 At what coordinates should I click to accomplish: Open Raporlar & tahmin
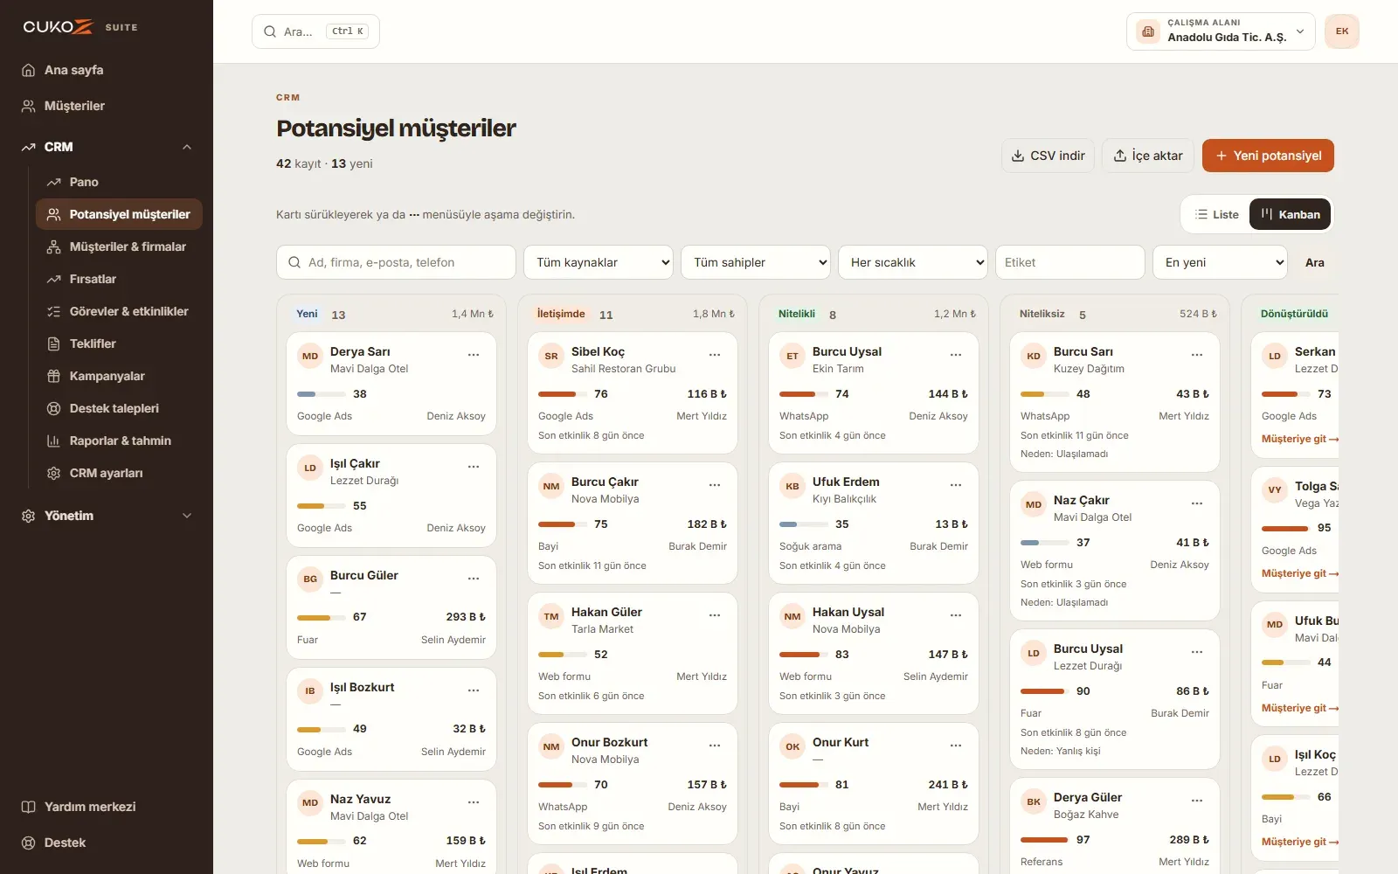(119, 440)
